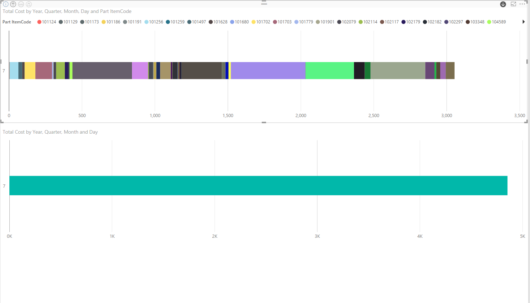
Task: Select the bright green bar segment
Action: [x=330, y=71]
